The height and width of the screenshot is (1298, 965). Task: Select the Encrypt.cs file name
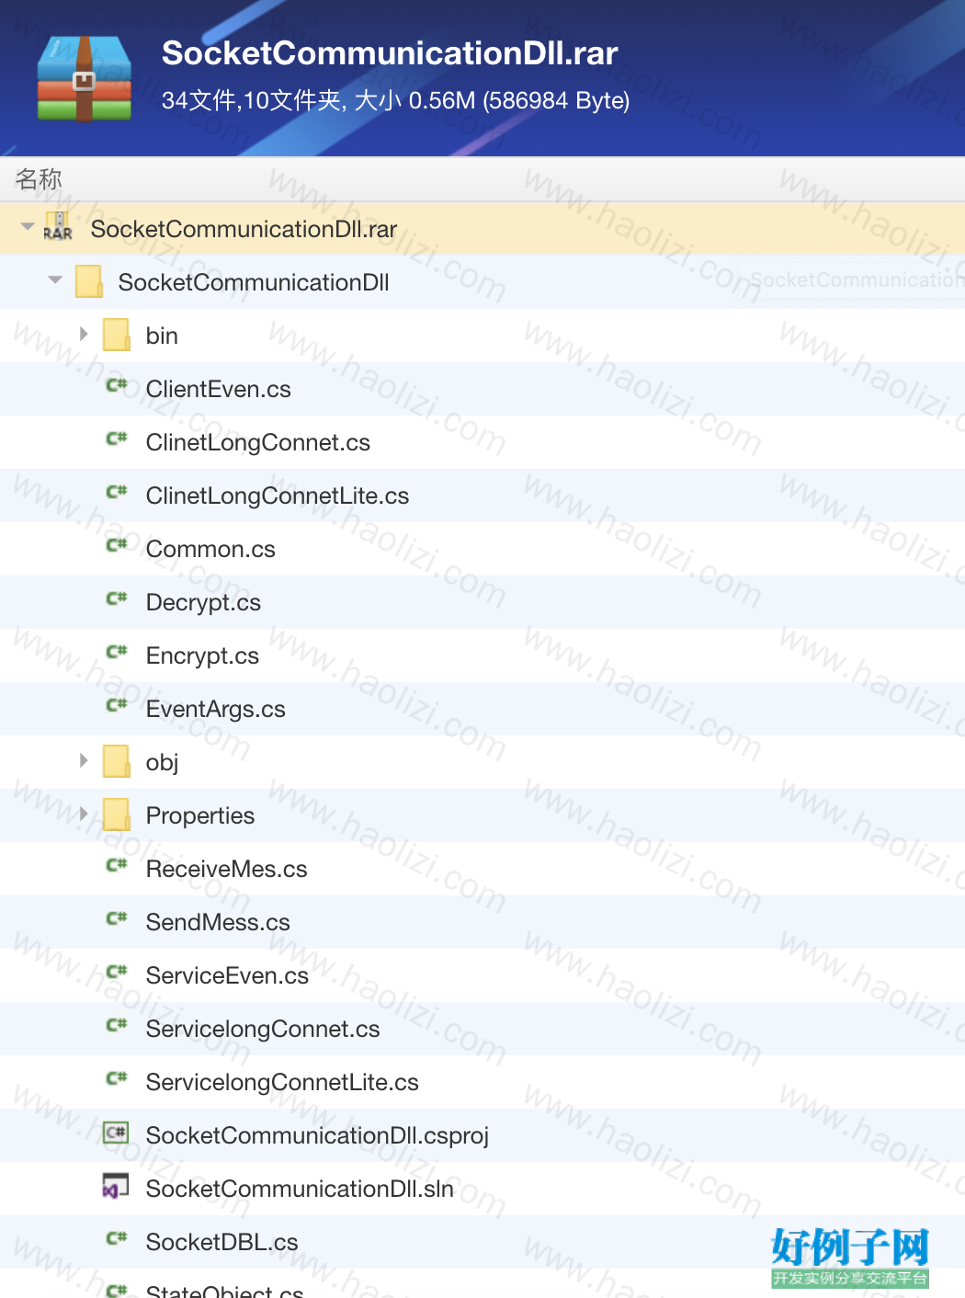coord(202,655)
